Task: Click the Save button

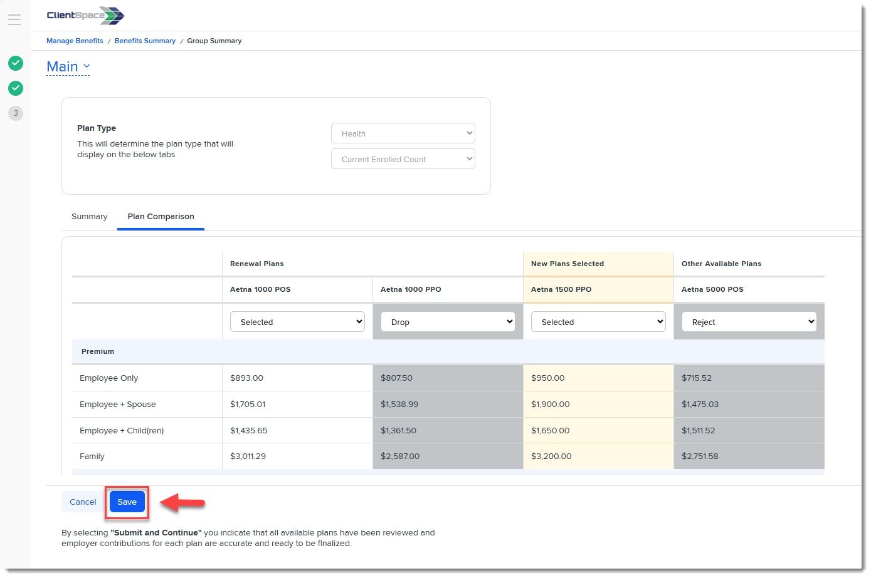Action: pos(127,502)
